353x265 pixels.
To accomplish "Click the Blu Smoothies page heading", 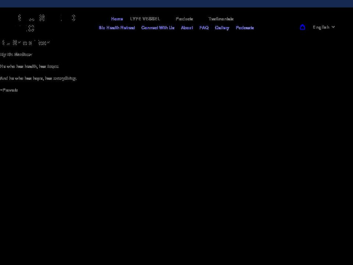I will pos(25,43).
